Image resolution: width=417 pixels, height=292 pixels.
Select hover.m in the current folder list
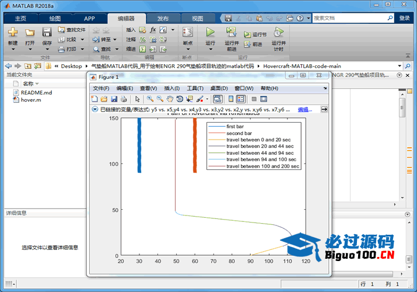click(31, 100)
